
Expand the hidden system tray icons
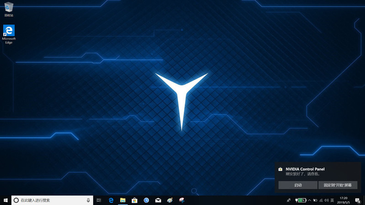[309, 200]
